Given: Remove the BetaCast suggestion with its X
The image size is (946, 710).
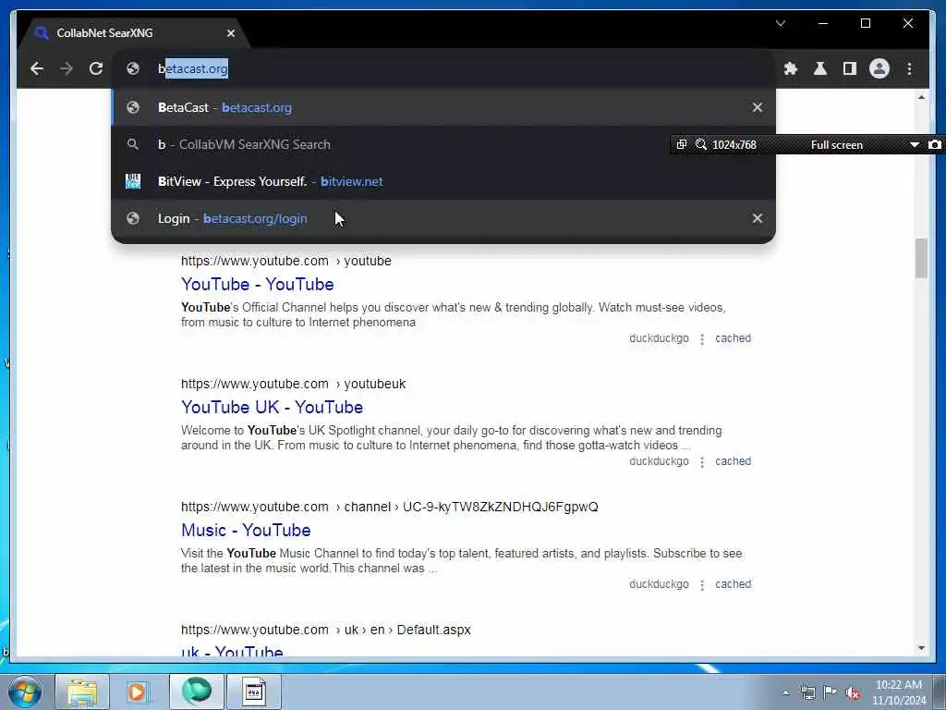Looking at the screenshot, I should click(758, 107).
